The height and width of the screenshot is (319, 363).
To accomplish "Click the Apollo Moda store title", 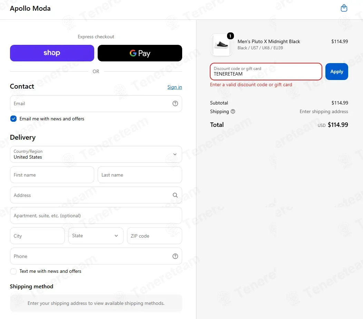I will pos(30,8).
